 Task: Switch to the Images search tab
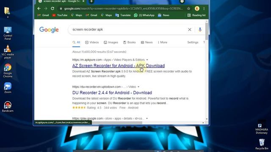point(111,42)
